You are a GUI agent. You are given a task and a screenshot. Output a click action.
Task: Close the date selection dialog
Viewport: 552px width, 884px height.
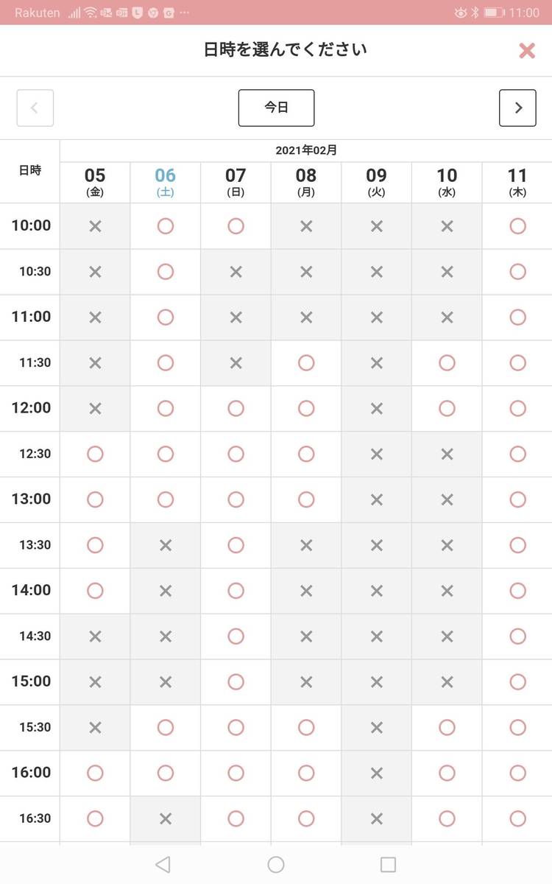[527, 50]
